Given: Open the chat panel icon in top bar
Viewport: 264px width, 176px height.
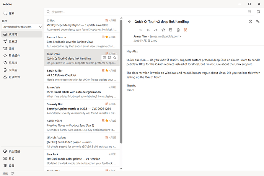Looking at the screenshot, I should tap(258, 12).
